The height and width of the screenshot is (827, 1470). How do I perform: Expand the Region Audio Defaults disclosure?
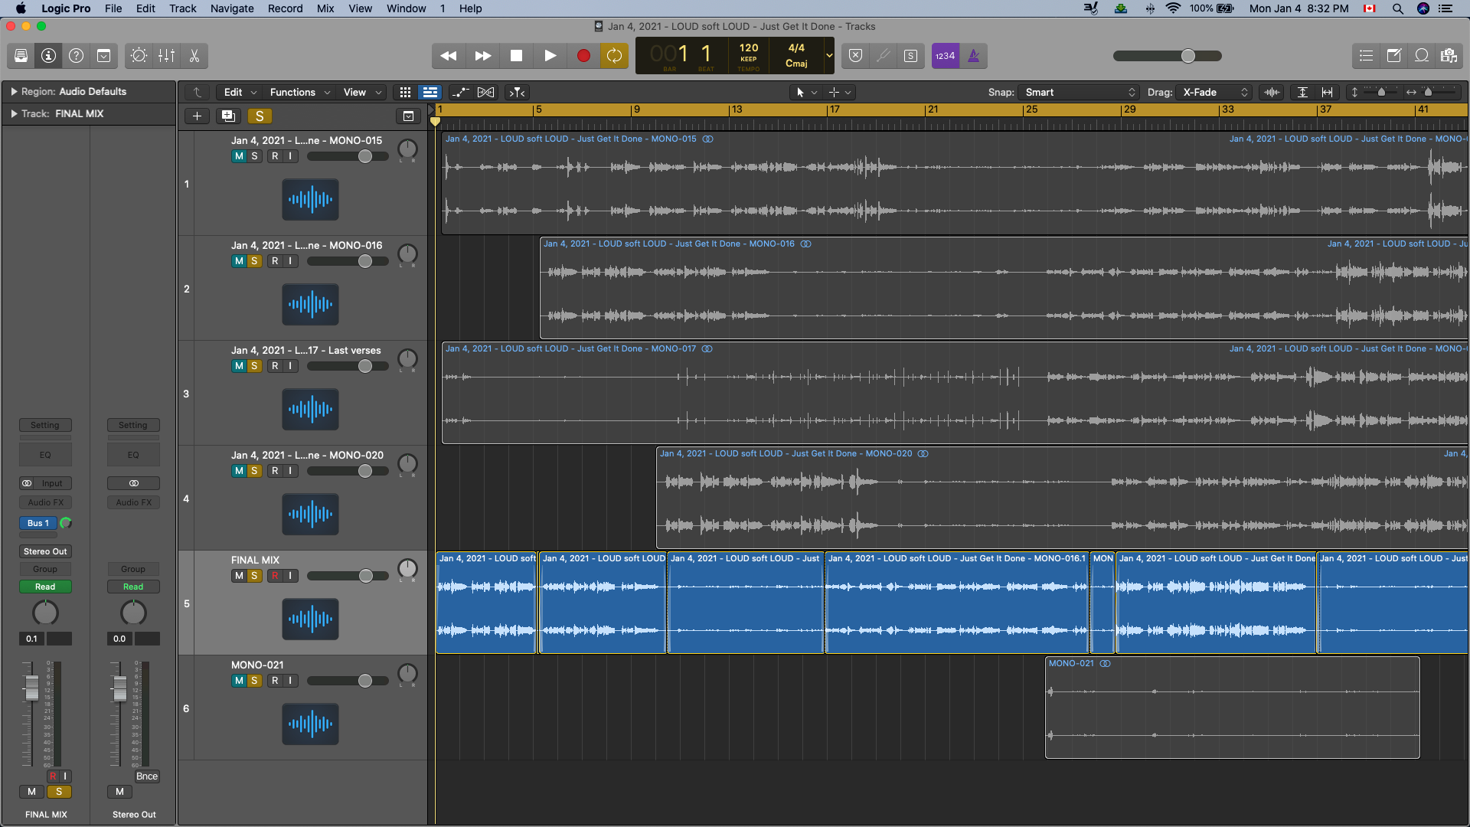coord(14,92)
